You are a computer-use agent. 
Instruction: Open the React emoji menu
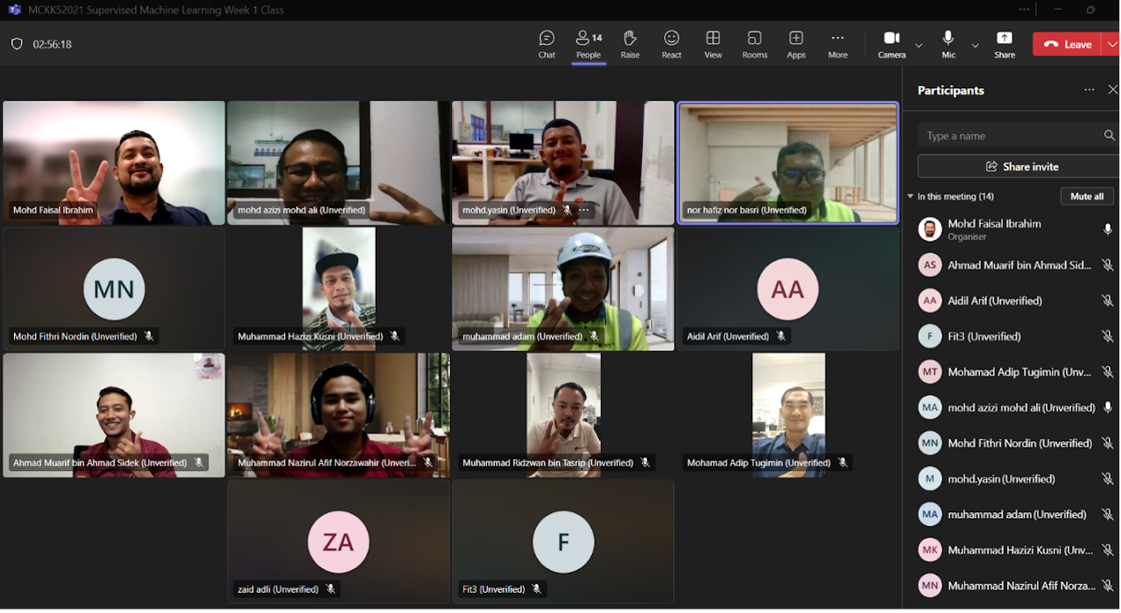(672, 44)
